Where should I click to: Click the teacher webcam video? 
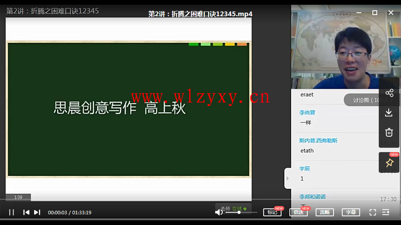tap(346, 47)
